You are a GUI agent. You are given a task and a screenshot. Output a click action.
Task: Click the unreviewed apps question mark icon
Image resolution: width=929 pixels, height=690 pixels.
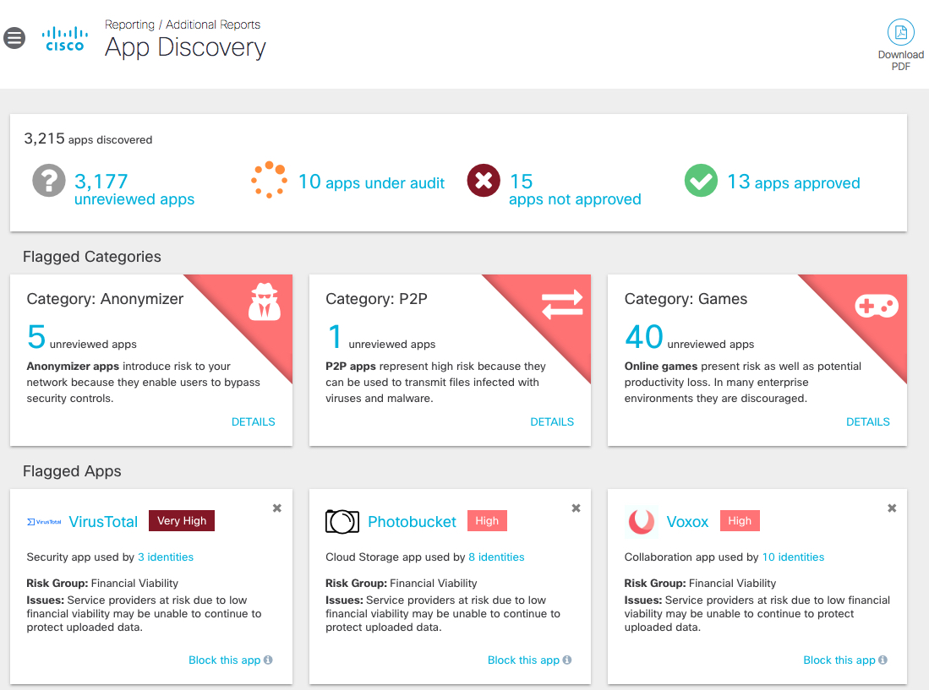48,181
